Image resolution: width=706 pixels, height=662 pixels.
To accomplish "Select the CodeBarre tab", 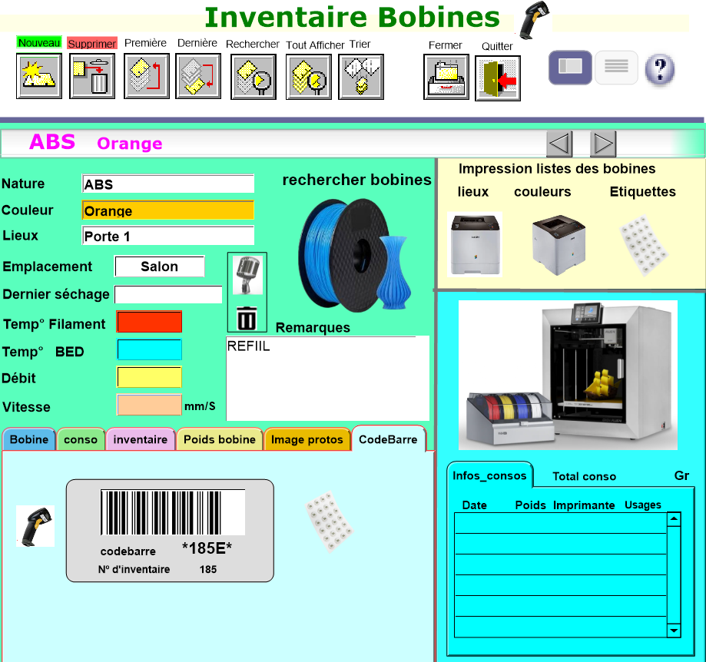I will (388, 439).
